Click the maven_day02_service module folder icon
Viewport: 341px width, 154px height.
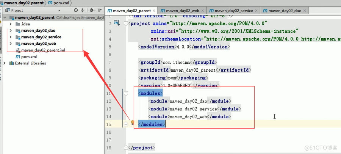pyautogui.click(x=18, y=37)
